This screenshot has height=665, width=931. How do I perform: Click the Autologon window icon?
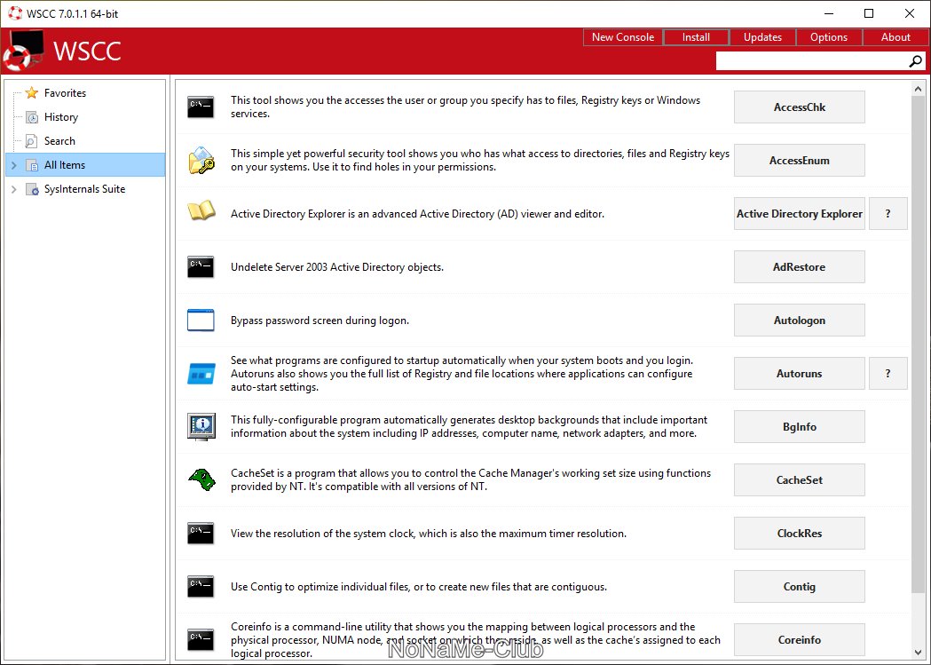(x=201, y=321)
